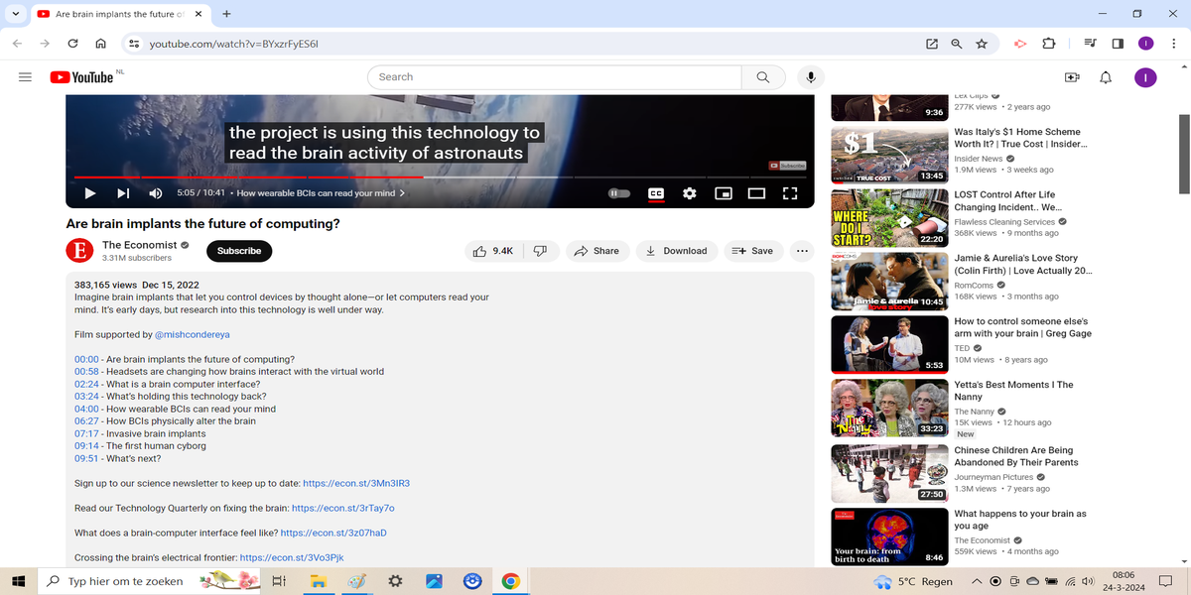The height and width of the screenshot is (595, 1191).
Task: Jump to 02:24 brain computer interface timestamp
Action: [86, 384]
